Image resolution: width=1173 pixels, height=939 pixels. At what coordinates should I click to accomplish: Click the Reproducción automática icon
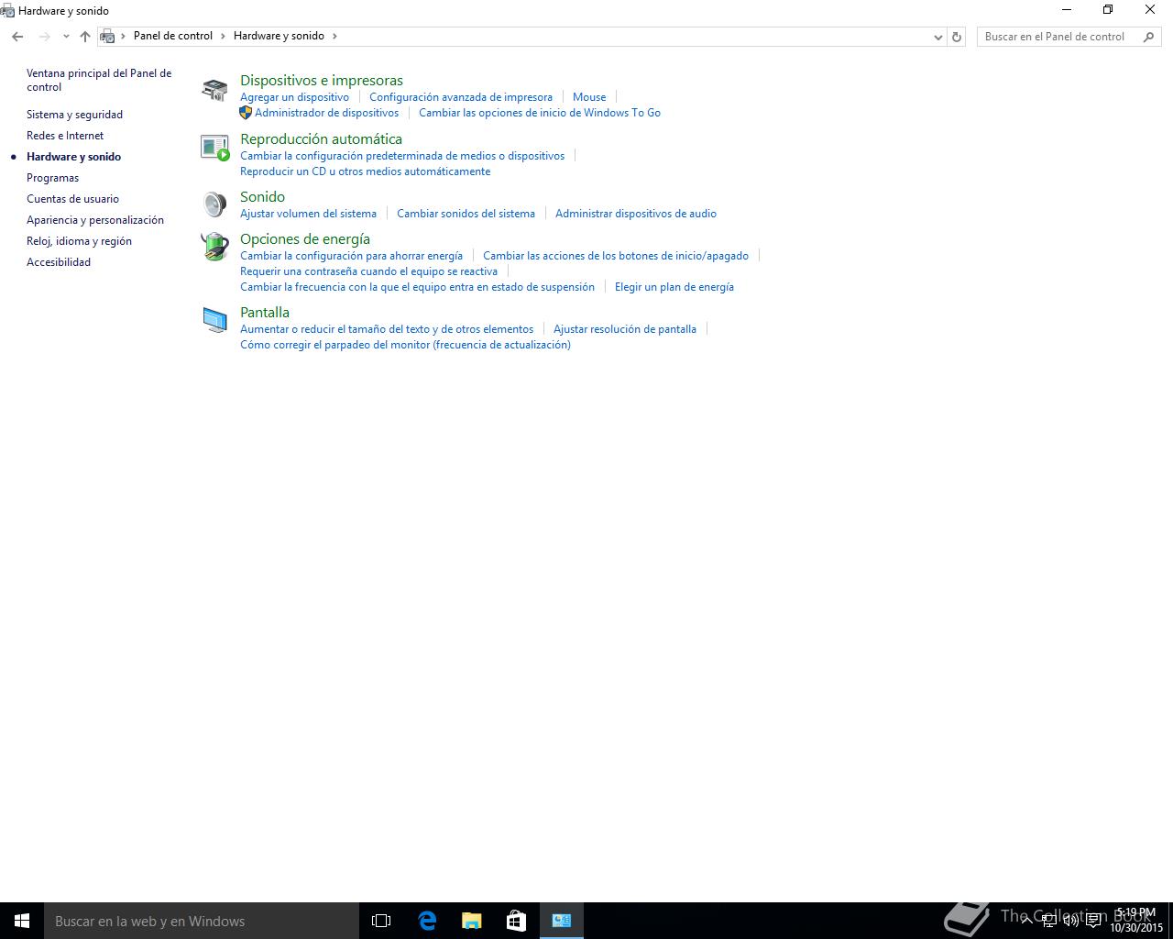point(214,148)
